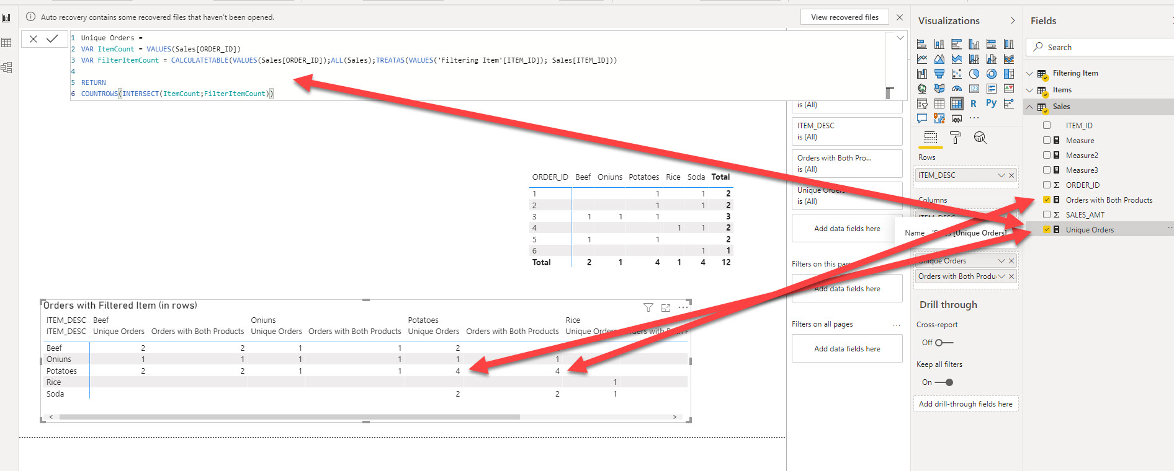Commit the formula with the checkmark

tap(52, 39)
